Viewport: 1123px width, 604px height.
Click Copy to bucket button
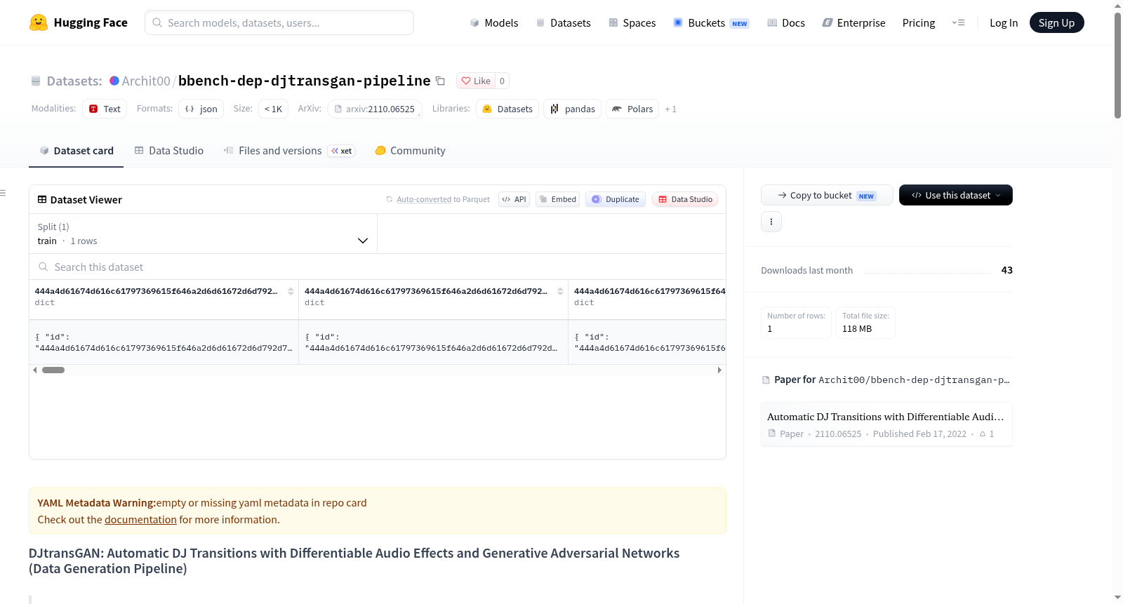(x=827, y=195)
